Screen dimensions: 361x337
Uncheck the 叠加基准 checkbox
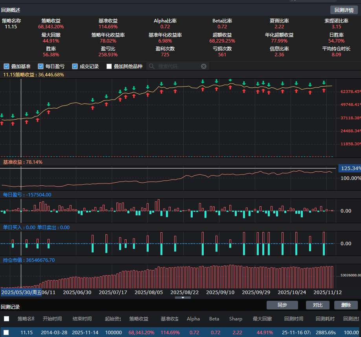[x=6, y=67]
